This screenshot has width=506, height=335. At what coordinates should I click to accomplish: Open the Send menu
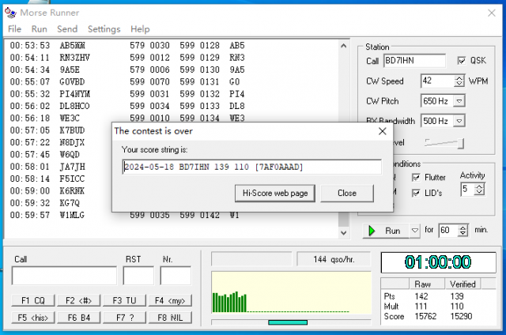click(67, 29)
